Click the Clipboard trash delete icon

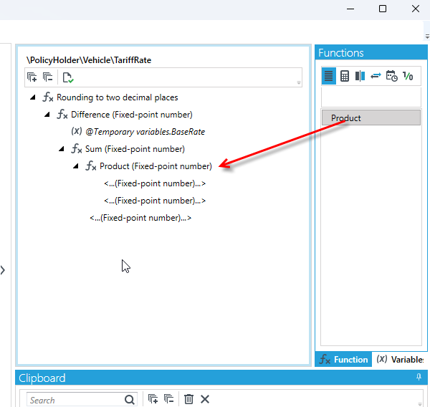coord(188,399)
